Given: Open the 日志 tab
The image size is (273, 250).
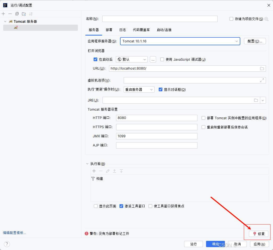Looking at the screenshot, I should (122, 30).
